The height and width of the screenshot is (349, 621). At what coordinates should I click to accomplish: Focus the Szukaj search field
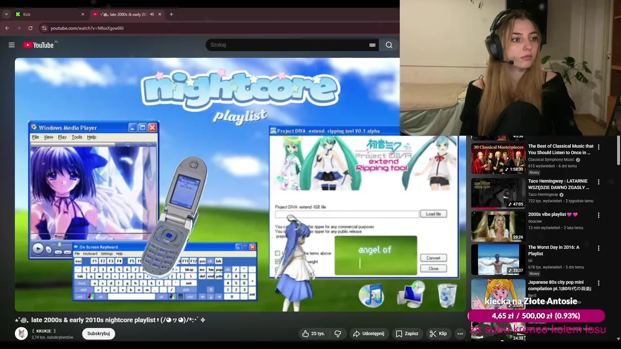(289, 45)
